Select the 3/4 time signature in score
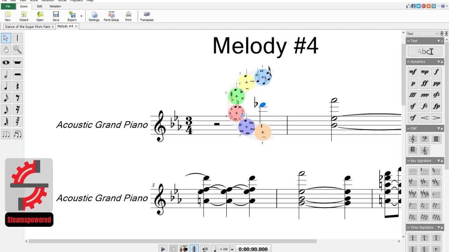The width and height of the screenshot is (449, 252). click(189, 126)
